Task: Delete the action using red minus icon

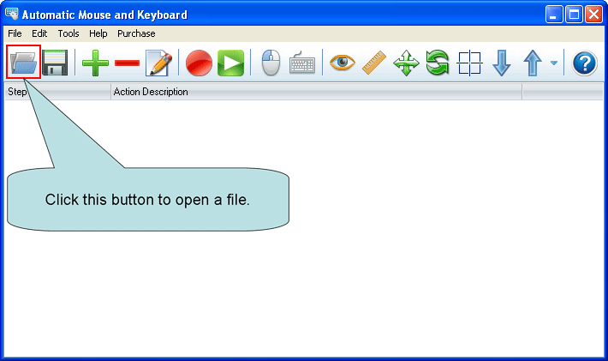Action: pos(127,63)
